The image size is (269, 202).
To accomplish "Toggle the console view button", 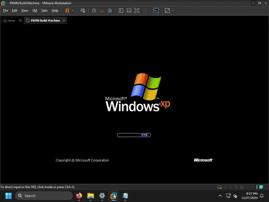I will click(x=156, y=11).
